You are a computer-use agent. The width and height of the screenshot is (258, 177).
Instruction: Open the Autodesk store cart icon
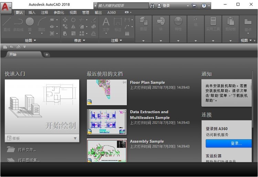click(x=194, y=6)
